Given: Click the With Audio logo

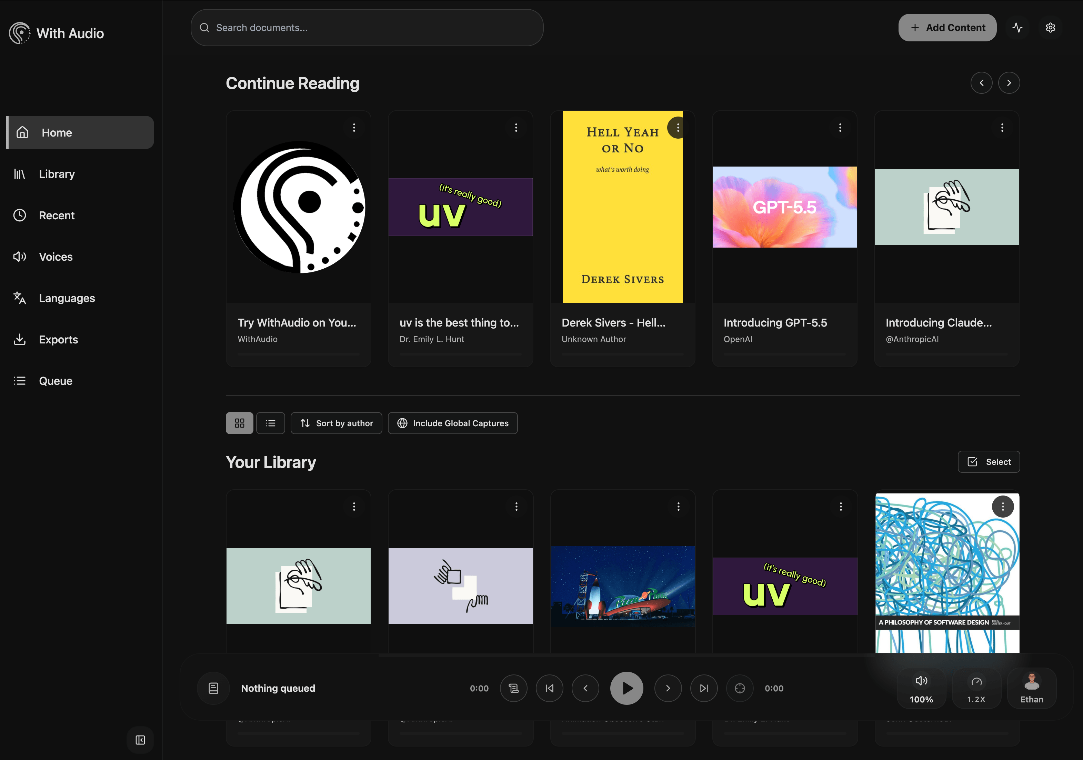Looking at the screenshot, I should [x=57, y=33].
